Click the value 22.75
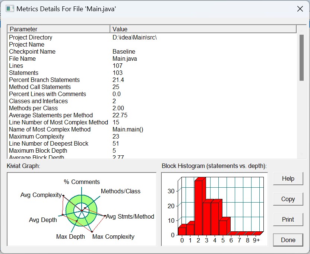This screenshot has height=254, width=310. pyautogui.click(x=120, y=115)
